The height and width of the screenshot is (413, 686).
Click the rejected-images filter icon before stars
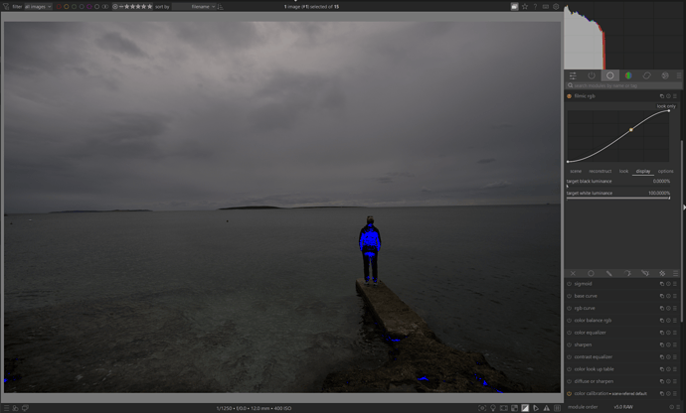[x=115, y=7]
